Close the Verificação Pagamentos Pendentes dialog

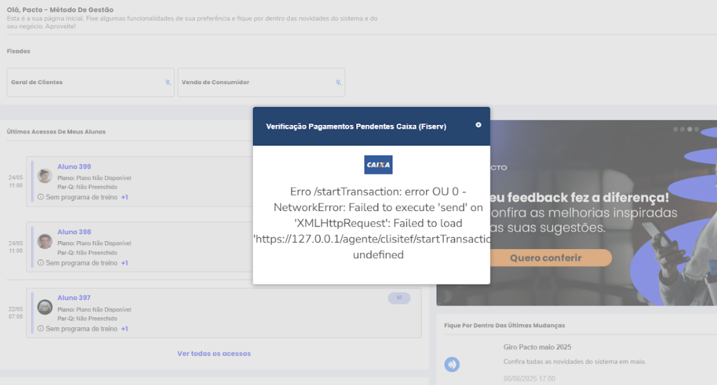(478, 125)
